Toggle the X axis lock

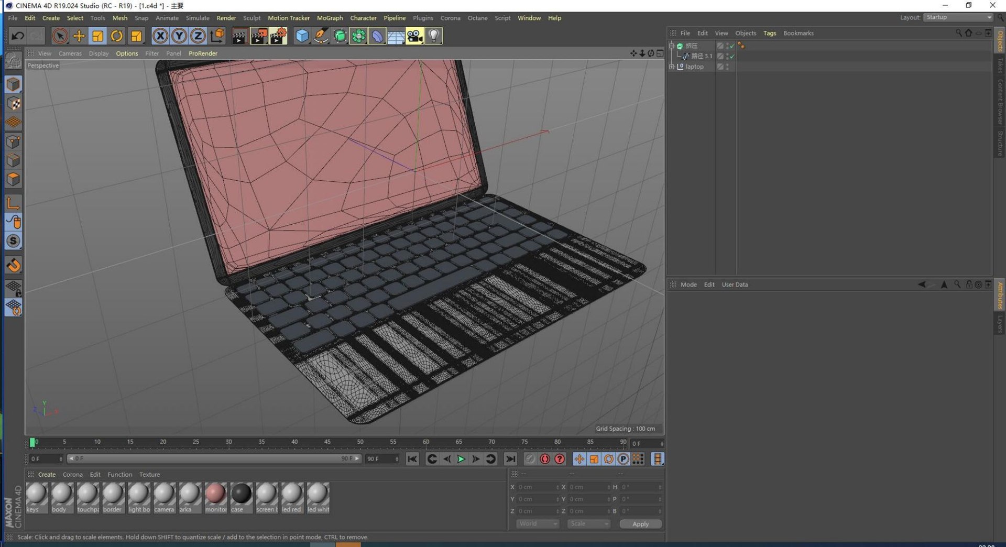coord(160,36)
